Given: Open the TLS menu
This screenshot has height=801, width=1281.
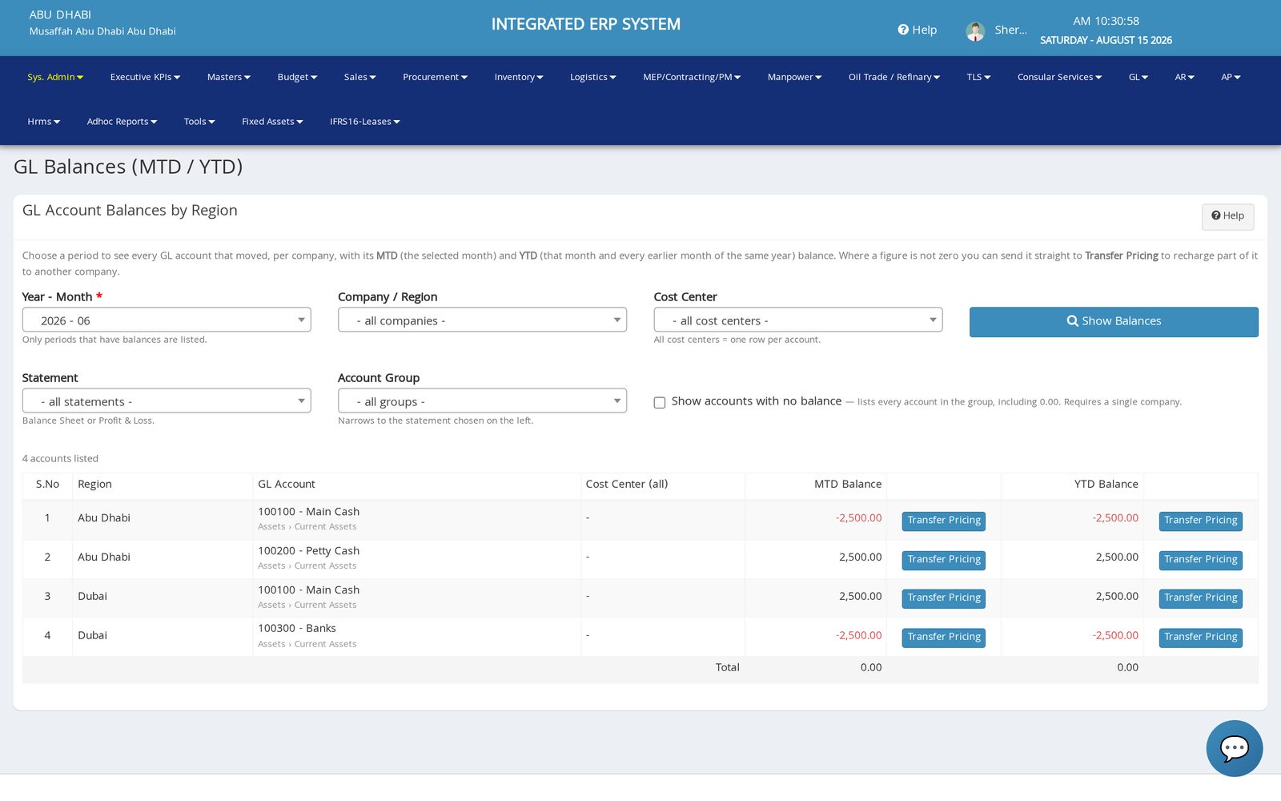Looking at the screenshot, I should pos(978,78).
